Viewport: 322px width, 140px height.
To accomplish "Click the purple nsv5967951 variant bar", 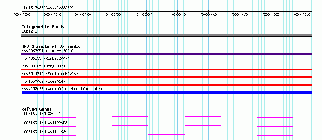I will click(166, 54).
